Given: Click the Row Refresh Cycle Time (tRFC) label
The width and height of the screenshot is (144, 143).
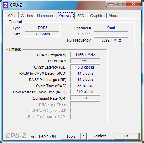Looking at the screenshot, I should click(40, 92).
